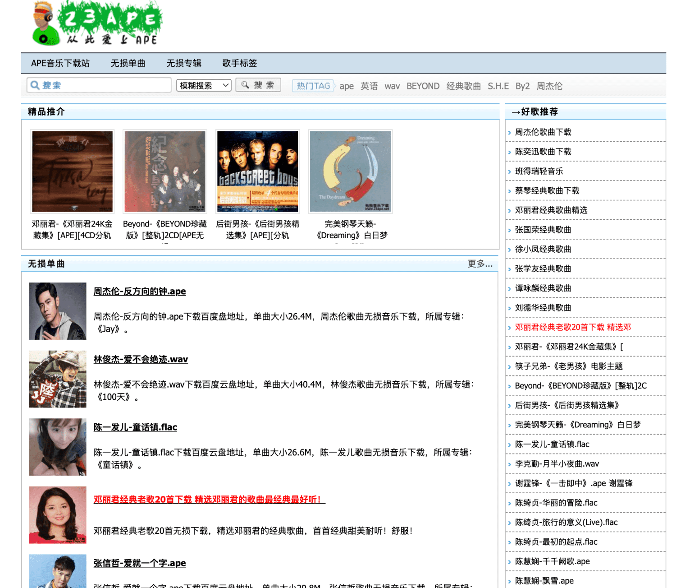This screenshot has height=588, width=676.
Task: Open the 邓丽君24K金藏集 album cover
Action: coord(72,171)
